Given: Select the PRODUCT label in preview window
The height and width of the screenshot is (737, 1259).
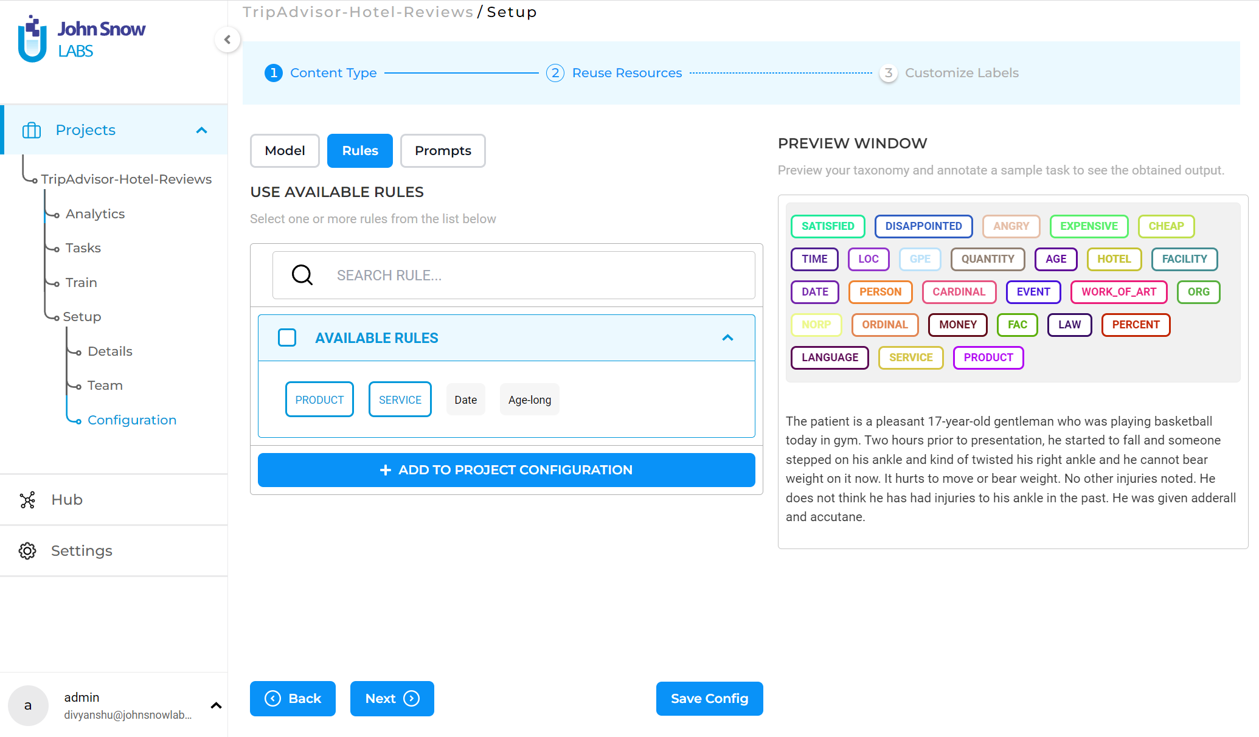Looking at the screenshot, I should (x=988, y=358).
